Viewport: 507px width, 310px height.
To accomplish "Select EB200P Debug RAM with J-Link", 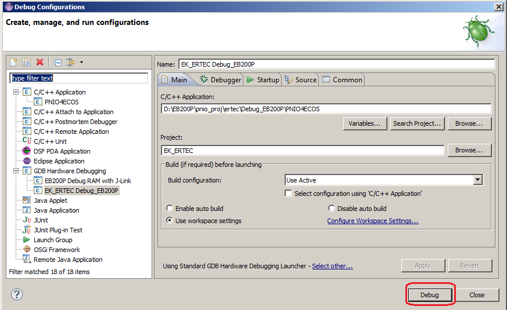I will tap(88, 181).
